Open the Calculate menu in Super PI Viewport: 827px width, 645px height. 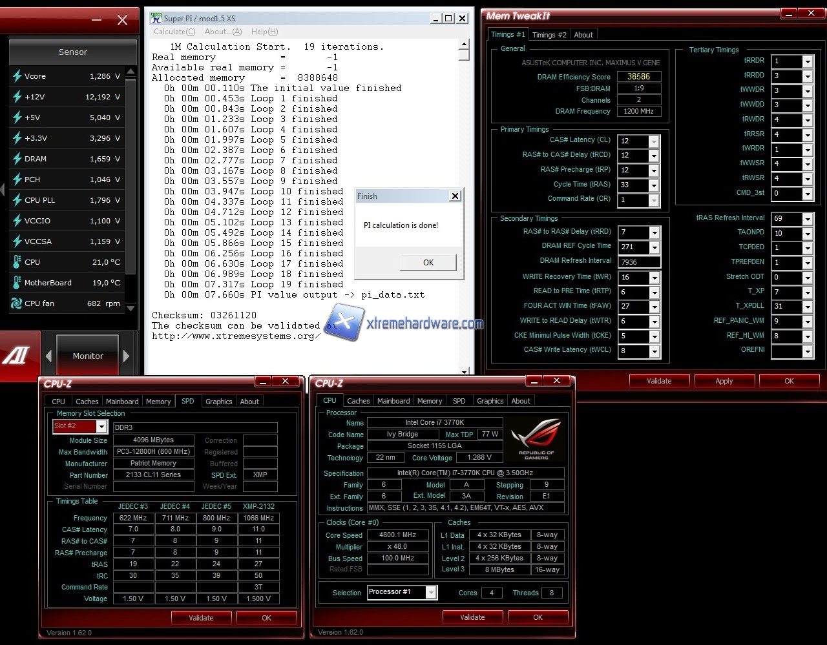174,32
